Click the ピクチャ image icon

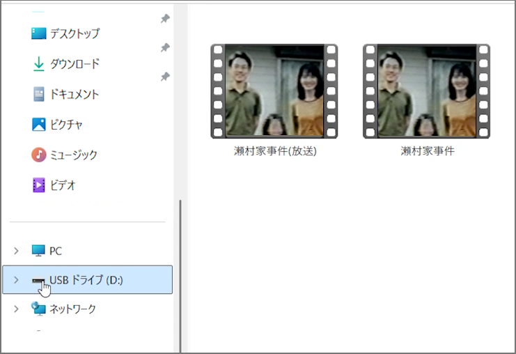38,125
